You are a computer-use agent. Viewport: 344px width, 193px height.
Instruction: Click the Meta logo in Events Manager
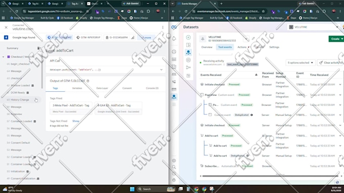(174, 27)
